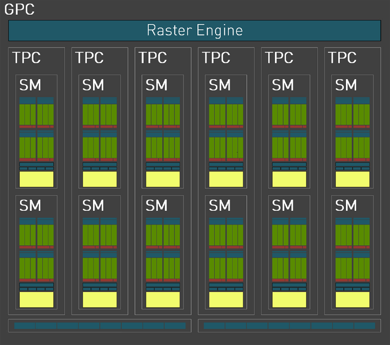
Task: Click the segmented teal strip at bottom left
Action: (x=99, y=326)
